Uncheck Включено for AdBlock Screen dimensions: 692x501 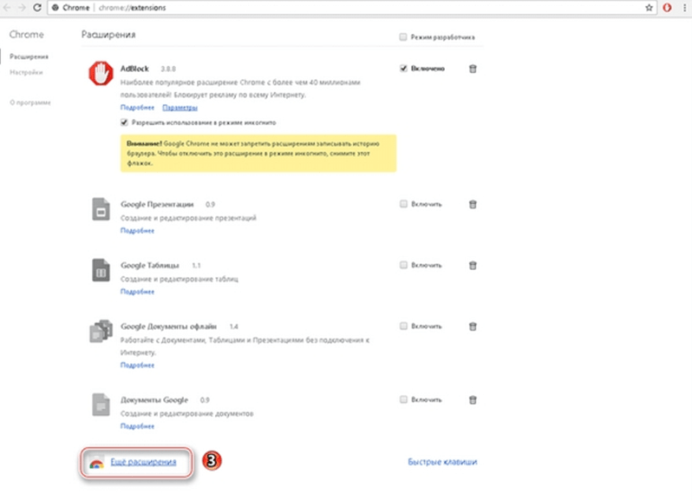click(404, 69)
